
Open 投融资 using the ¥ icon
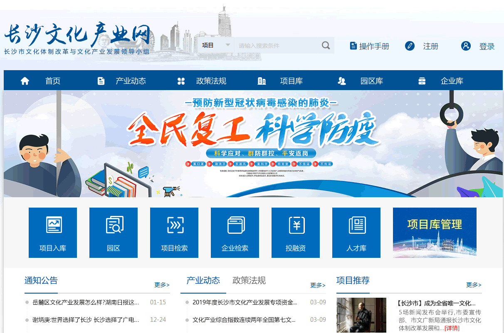[296, 225]
